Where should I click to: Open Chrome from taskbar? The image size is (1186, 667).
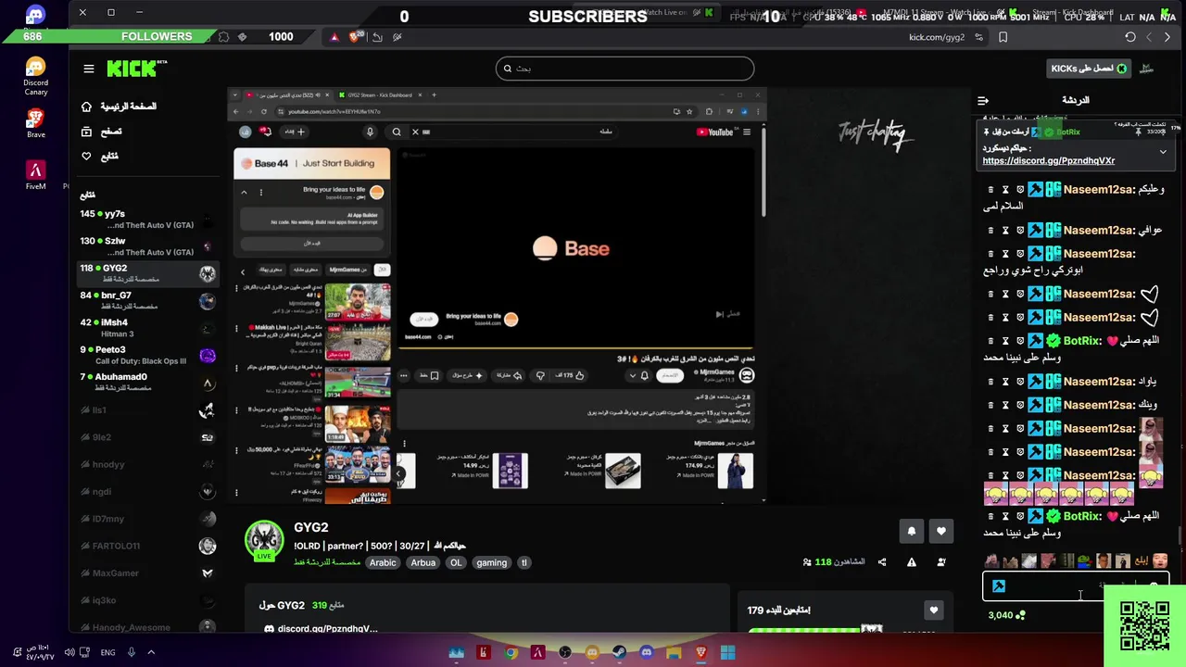tap(511, 653)
